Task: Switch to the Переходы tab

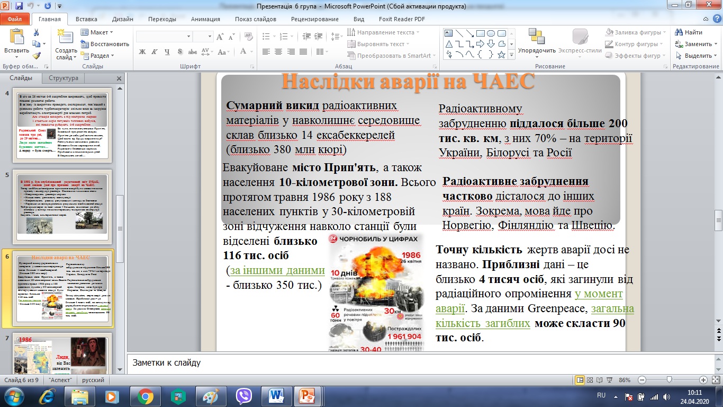Action: (x=162, y=19)
